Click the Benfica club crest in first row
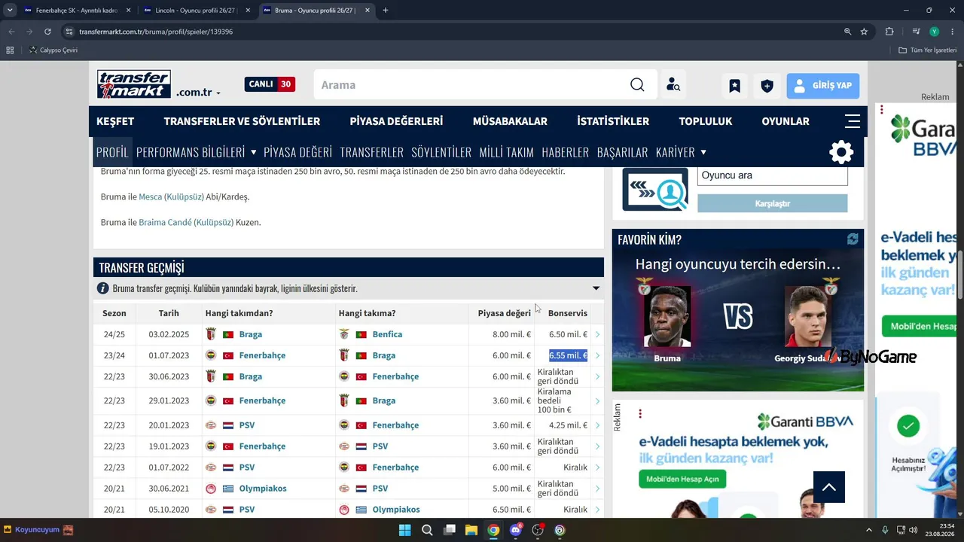 tap(344, 334)
